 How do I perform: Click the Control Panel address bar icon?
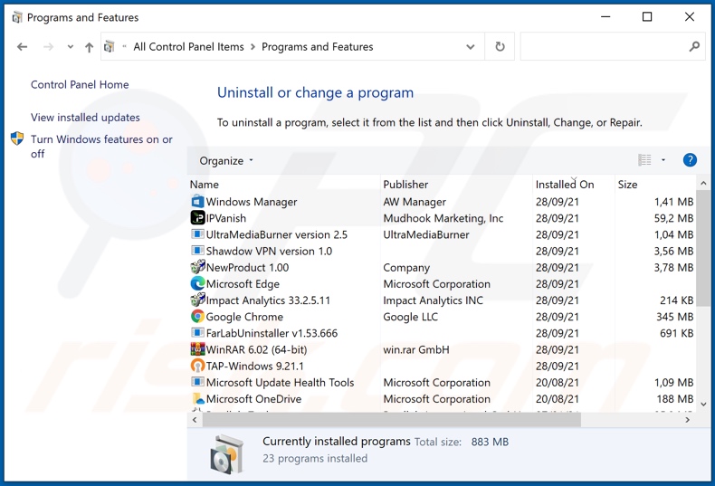tap(109, 46)
